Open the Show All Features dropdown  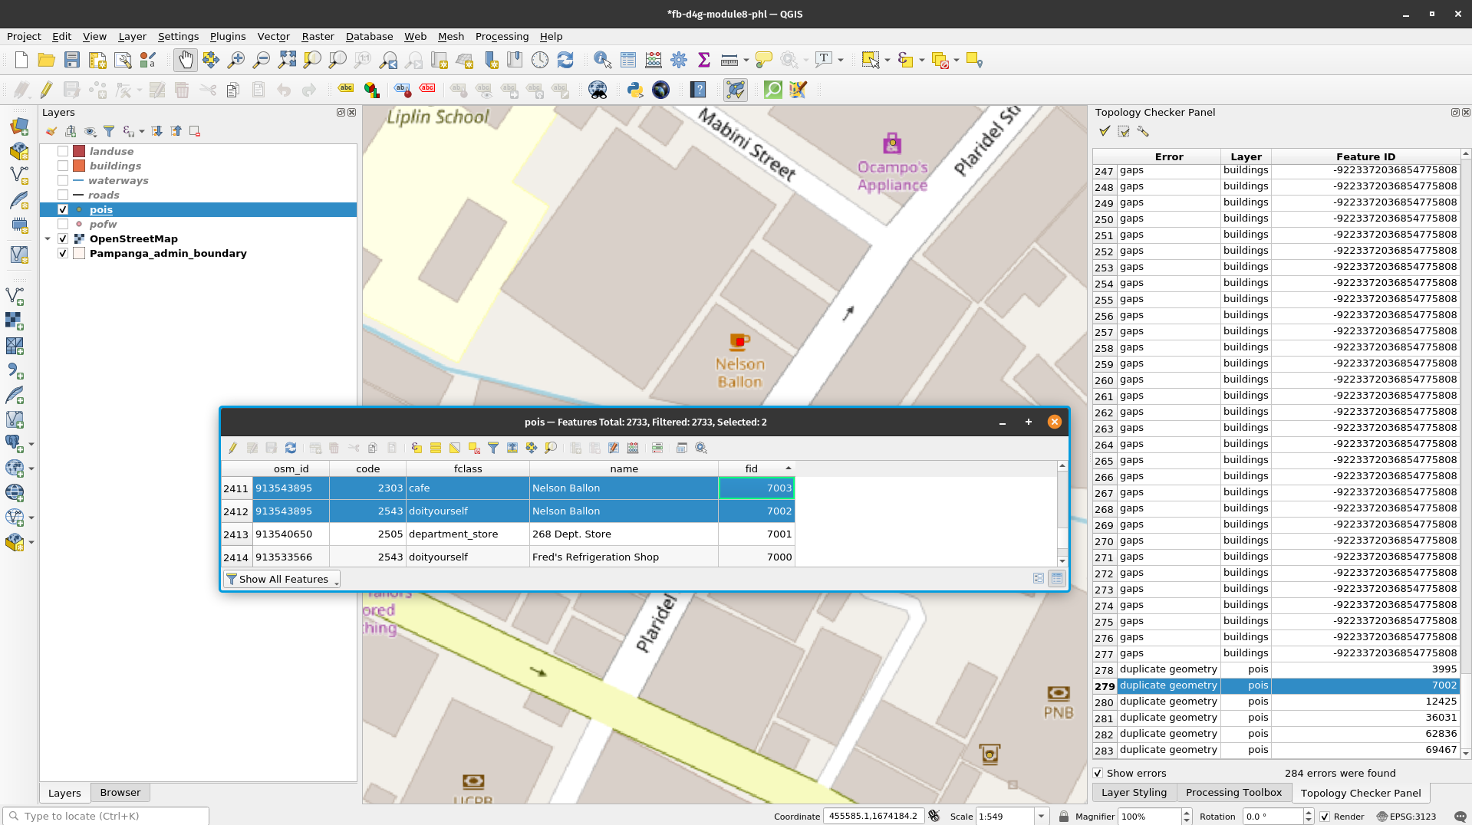(x=282, y=579)
